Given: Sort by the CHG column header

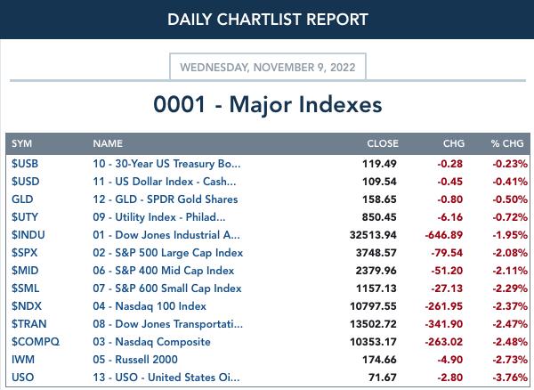Looking at the screenshot, I should (x=454, y=143).
